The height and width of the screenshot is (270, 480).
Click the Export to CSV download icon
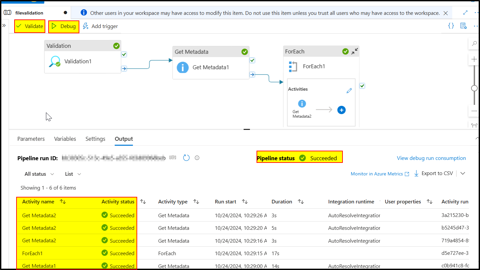pos(416,173)
